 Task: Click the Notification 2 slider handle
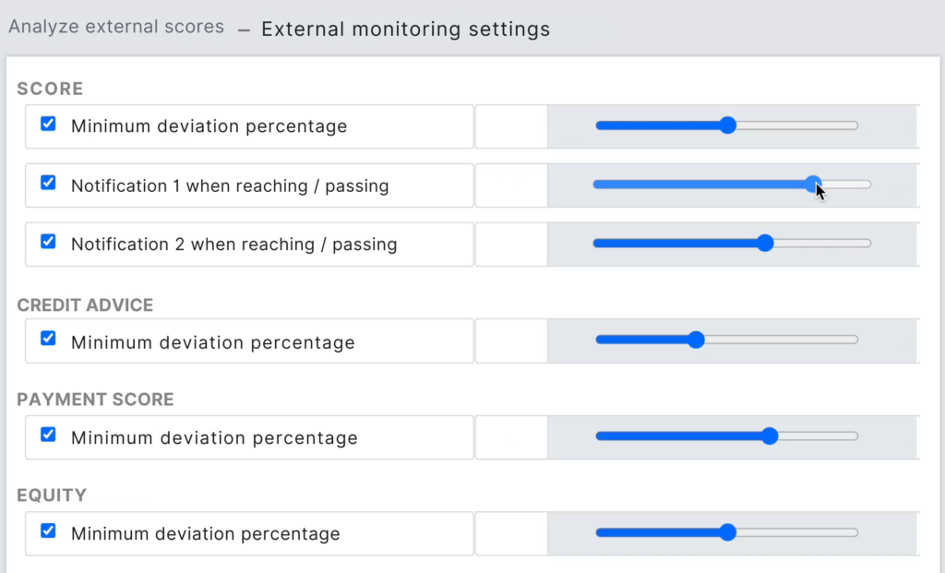coord(764,243)
